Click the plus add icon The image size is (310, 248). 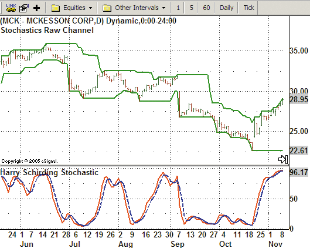(36, 8)
